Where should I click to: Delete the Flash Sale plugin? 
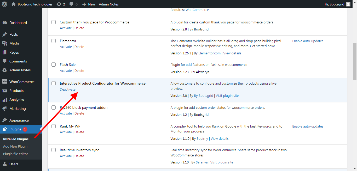point(79,71)
